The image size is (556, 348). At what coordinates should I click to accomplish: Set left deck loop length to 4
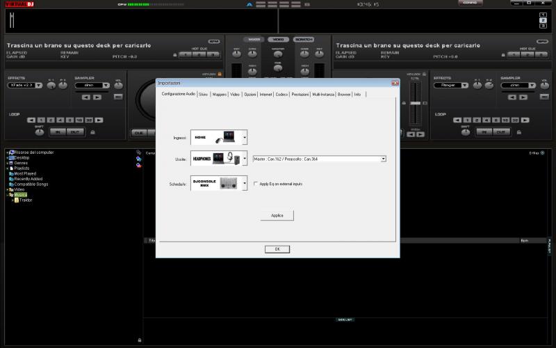click(60, 120)
